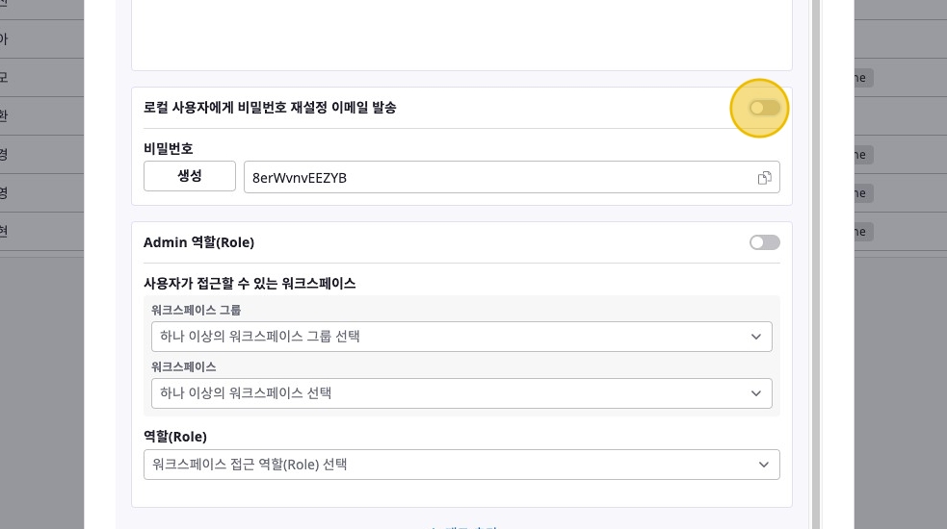
Task: Click inside the large empty text area
Action: tap(461, 34)
